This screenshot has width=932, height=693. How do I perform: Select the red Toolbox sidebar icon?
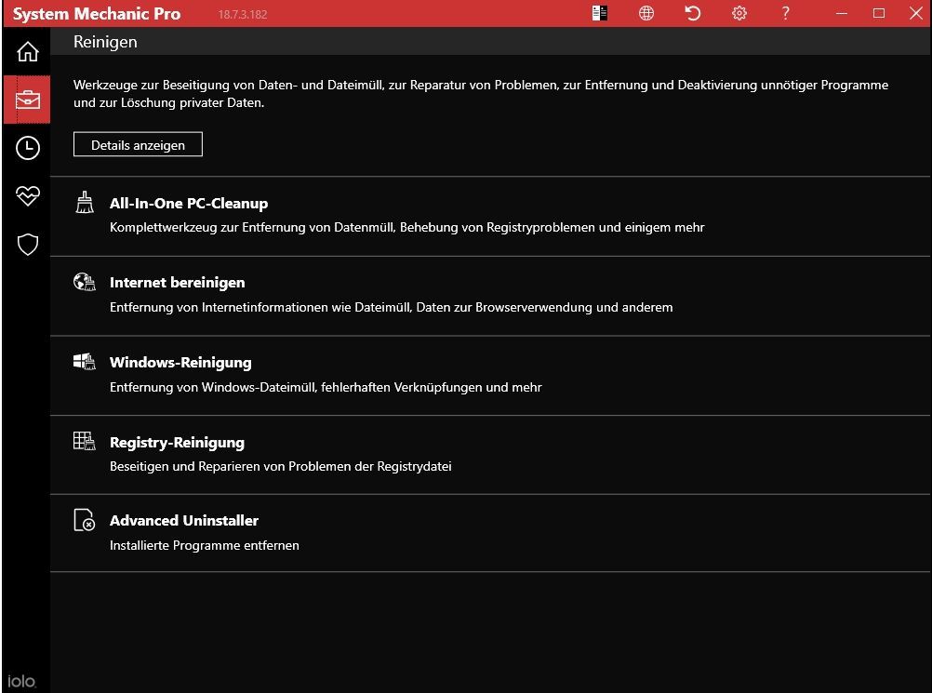click(27, 100)
